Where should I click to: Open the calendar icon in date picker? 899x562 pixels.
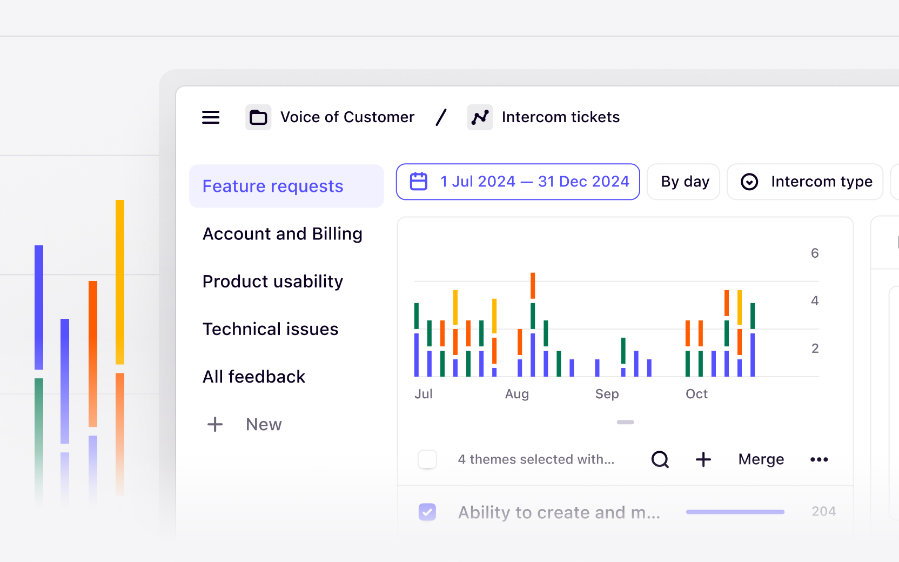point(418,182)
